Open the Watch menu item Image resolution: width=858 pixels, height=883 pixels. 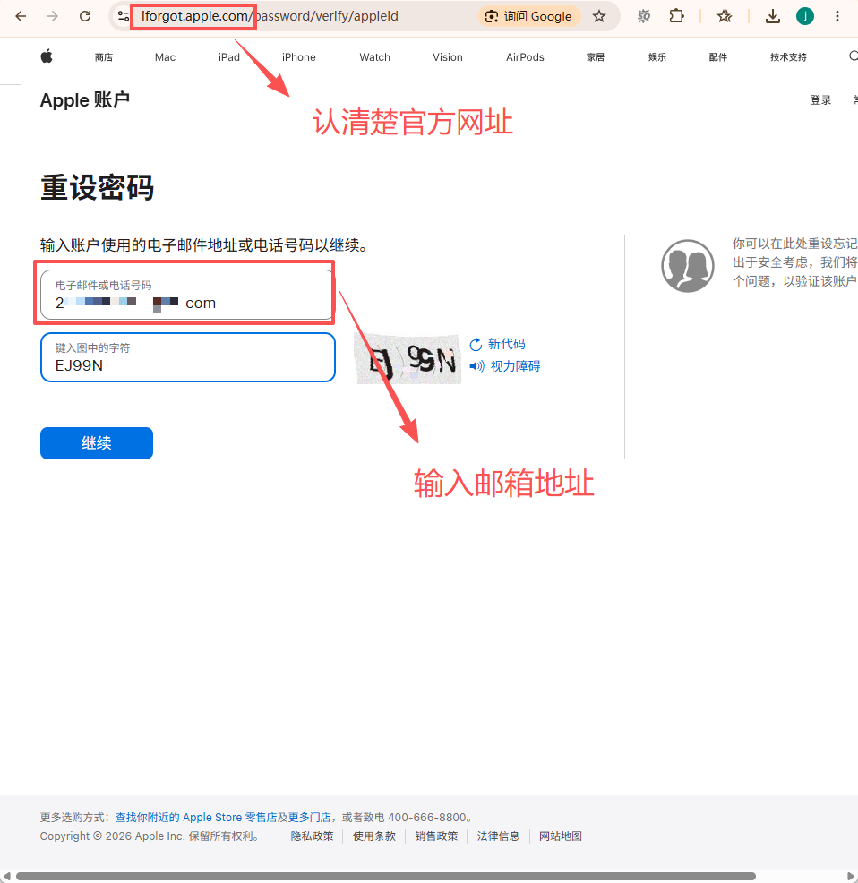click(374, 57)
